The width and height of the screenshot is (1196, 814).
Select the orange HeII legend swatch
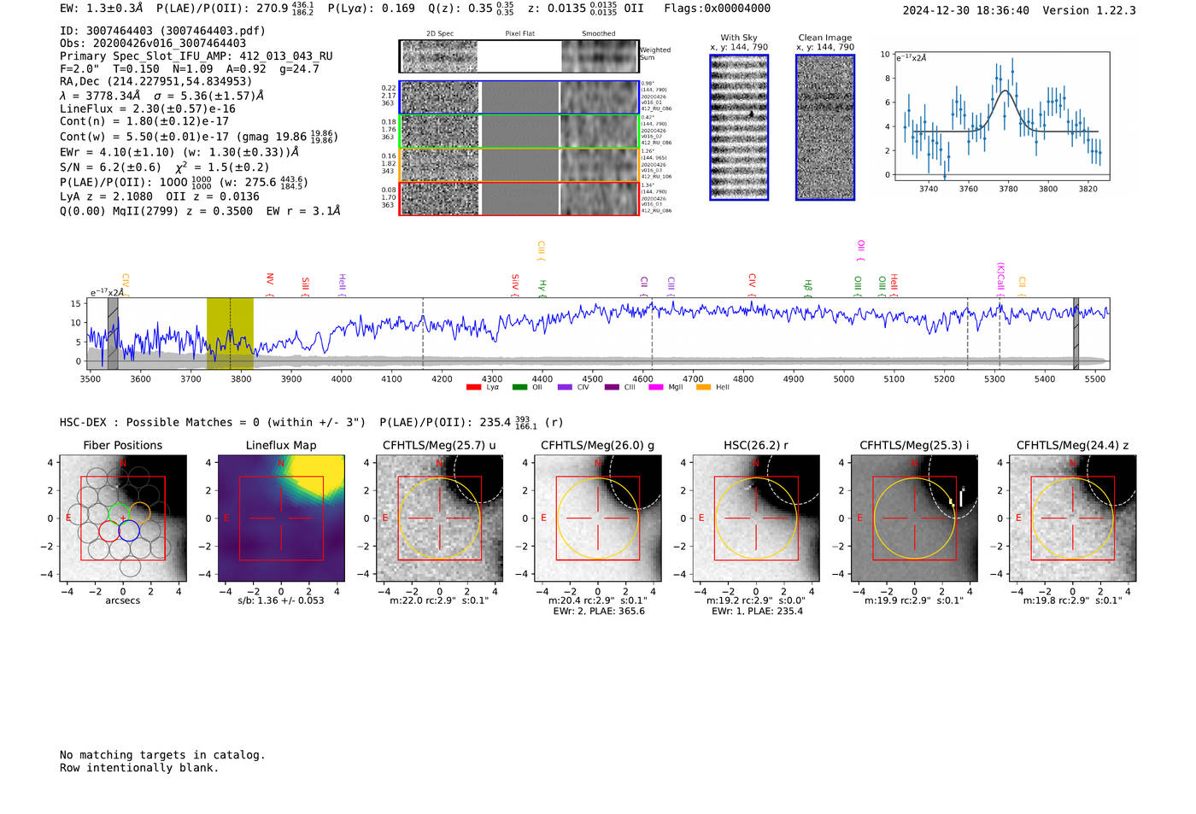703,388
